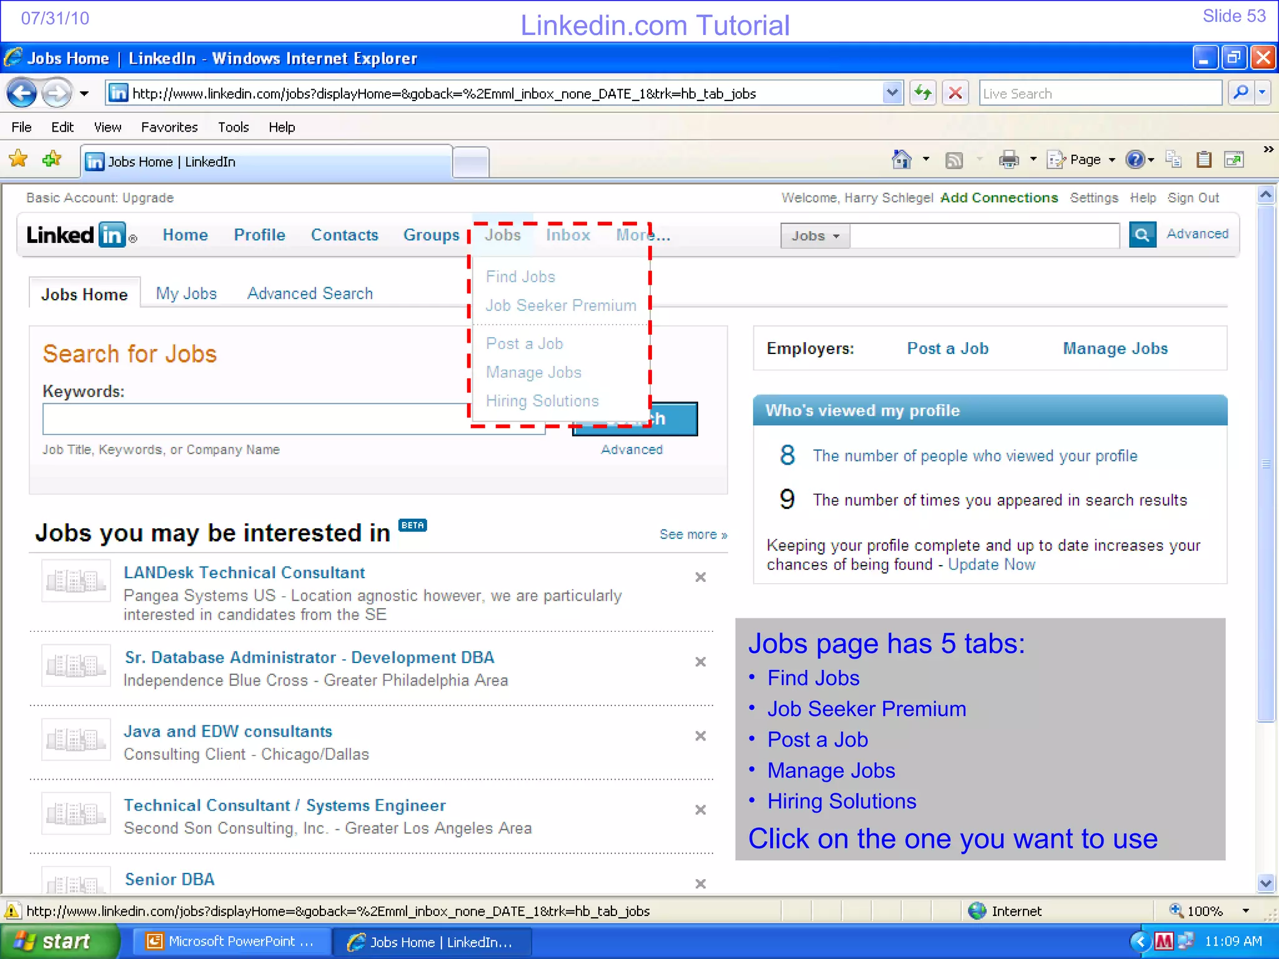Click the McAfee tray icon

(x=1163, y=941)
